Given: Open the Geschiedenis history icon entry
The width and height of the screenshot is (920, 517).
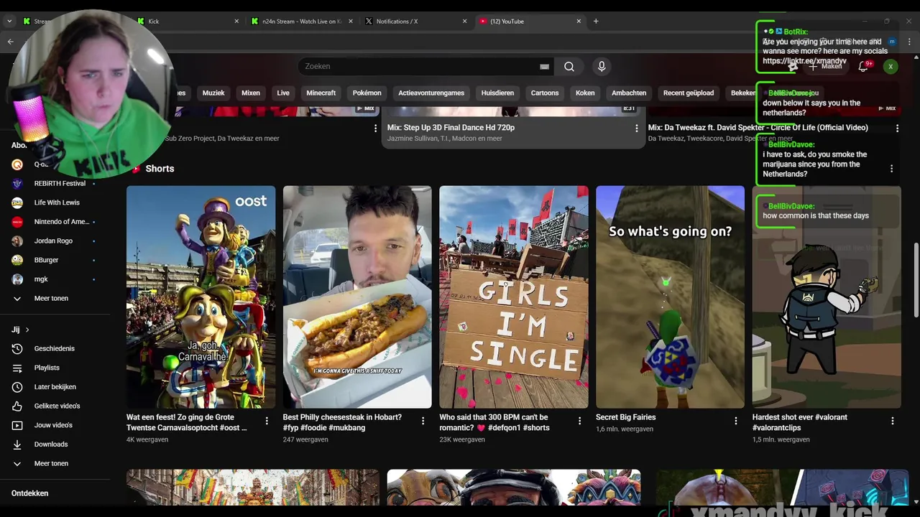Looking at the screenshot, I should click(55, 349).
